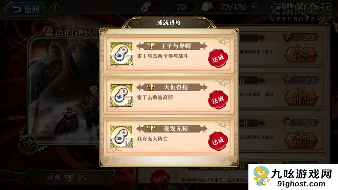338x190 pixels.
Task: Select the 毫发无损 title banner
Action: [x=172, y=129]
